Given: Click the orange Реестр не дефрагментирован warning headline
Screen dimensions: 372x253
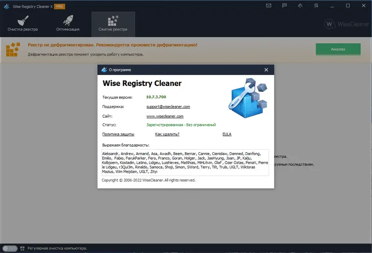Looking at the screenshot, I should tap(113, 45).
